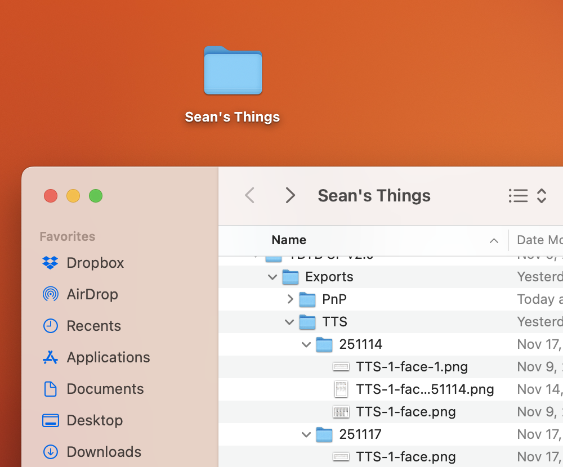
Task: Open Sean's Things folder on desktop
Action: click(x=233, y=71)
